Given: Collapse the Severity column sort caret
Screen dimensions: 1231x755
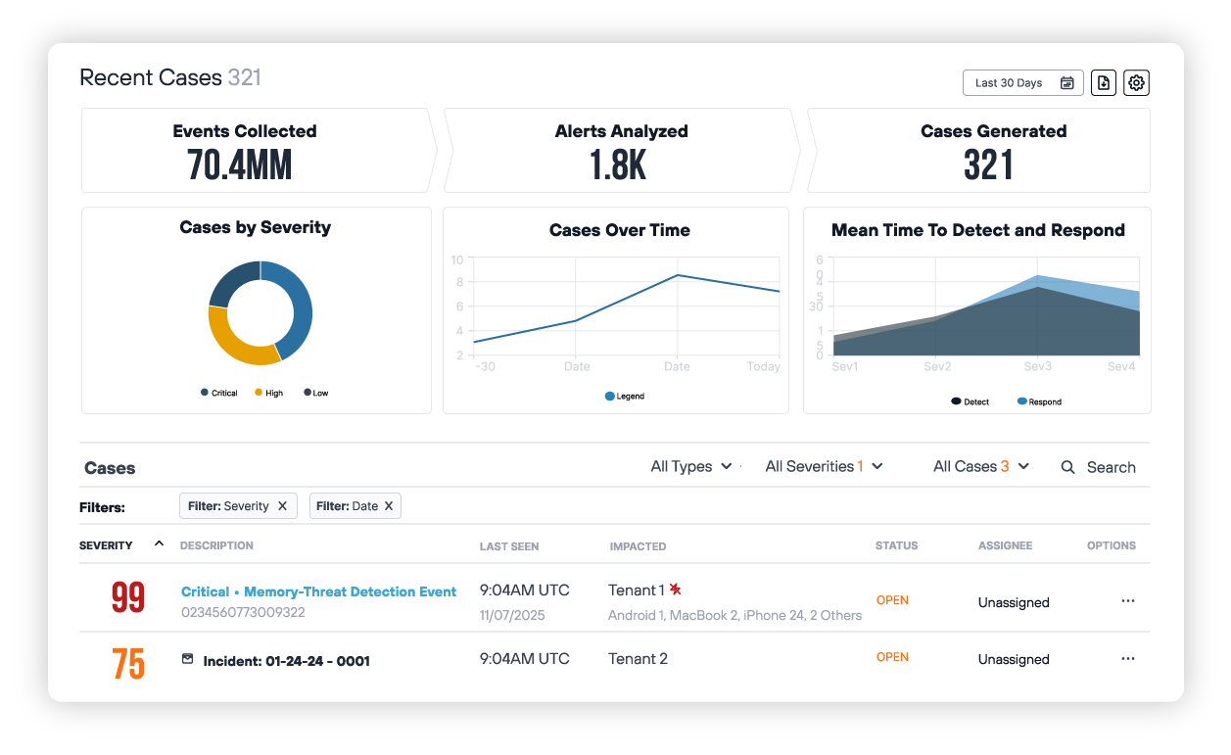Looking at the screenshot, I should [159, 543].
